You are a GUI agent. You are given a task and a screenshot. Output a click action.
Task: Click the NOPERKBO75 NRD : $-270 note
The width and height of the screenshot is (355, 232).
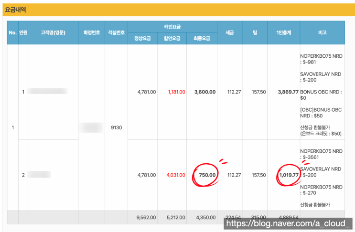point(321,190)
